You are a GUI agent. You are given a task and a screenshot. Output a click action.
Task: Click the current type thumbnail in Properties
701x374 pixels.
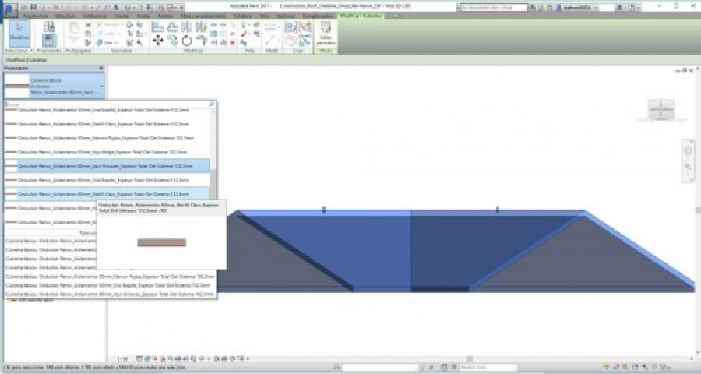pos(16,86)
